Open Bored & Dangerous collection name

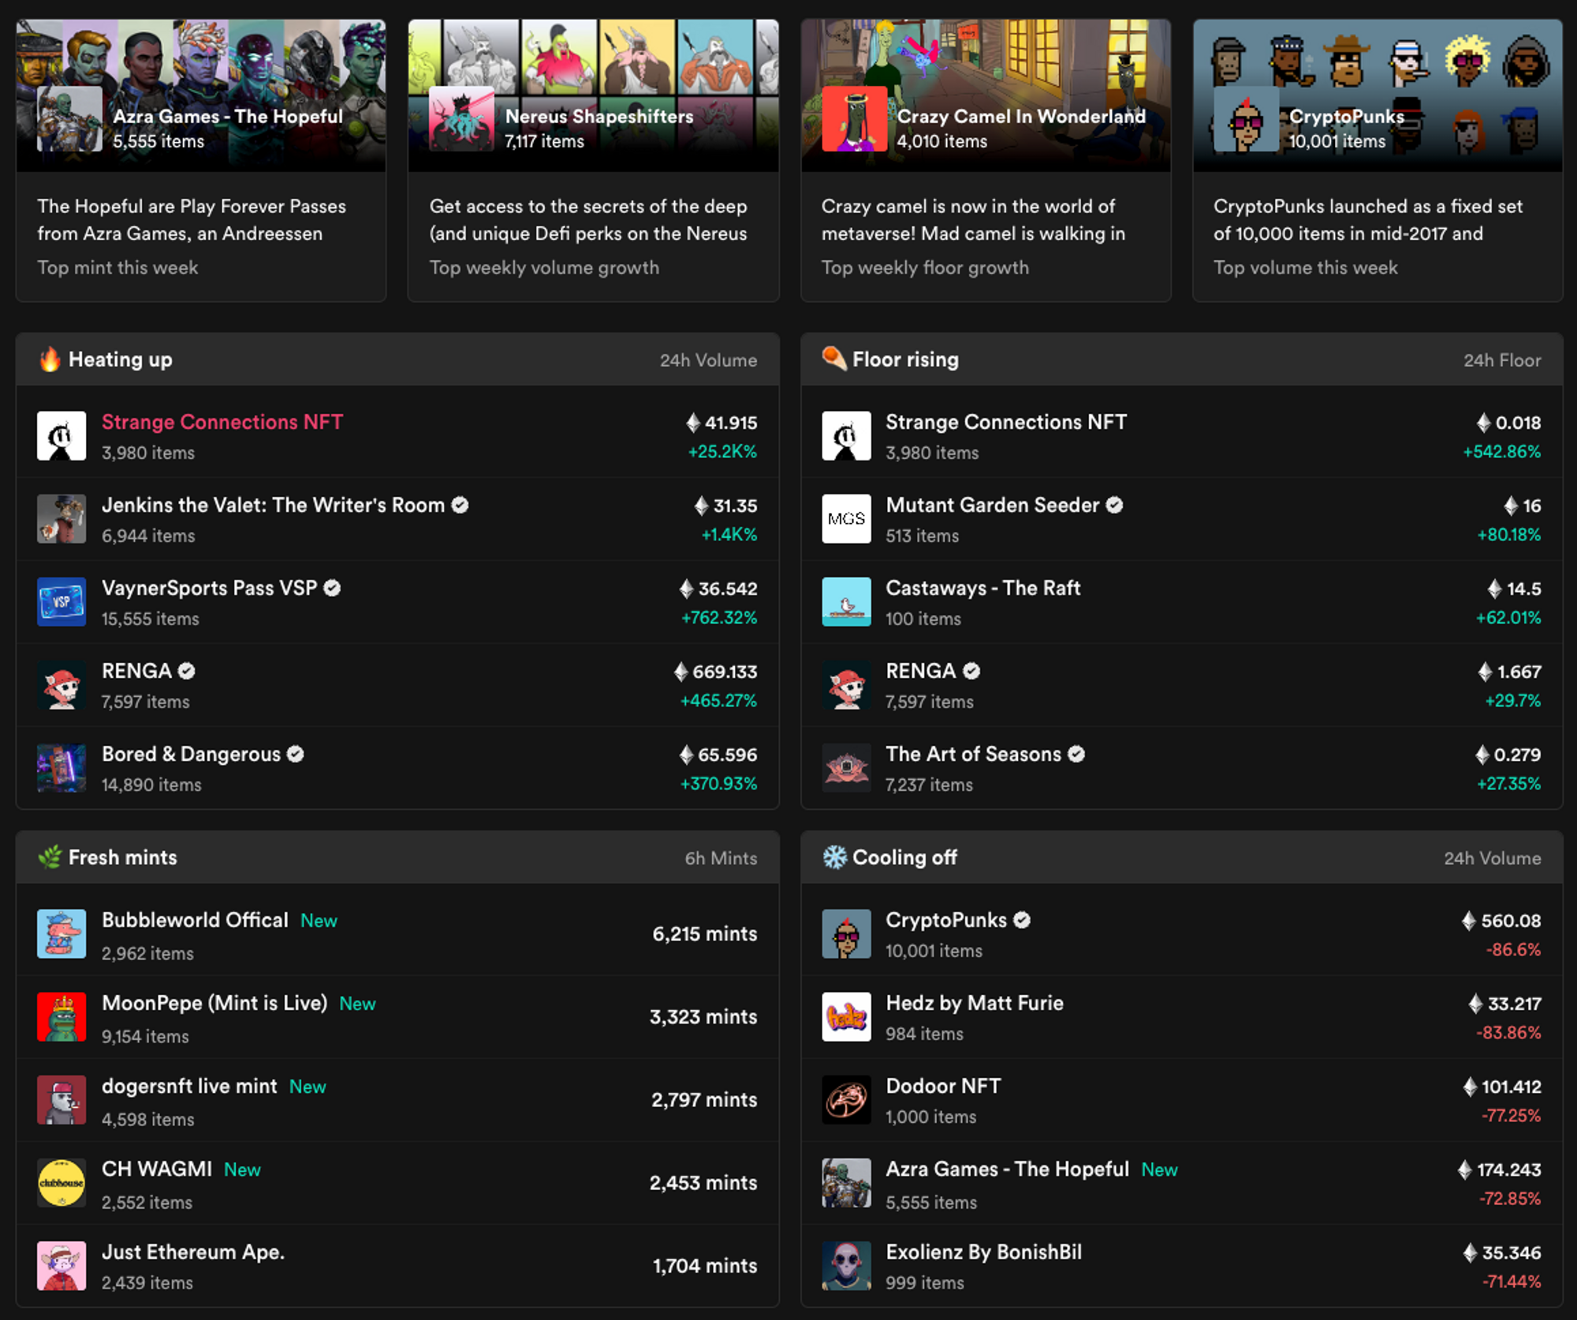[x=191, y=755]
